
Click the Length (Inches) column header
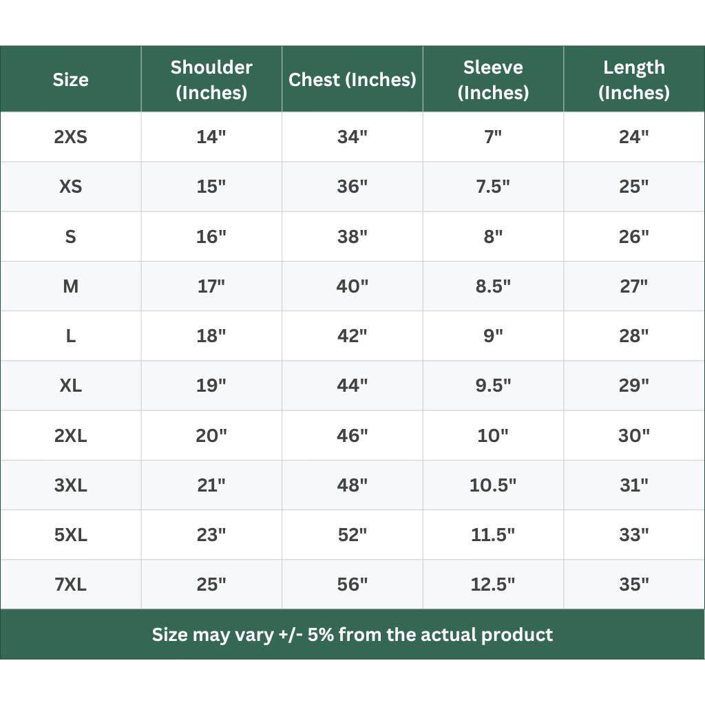pos(633,80)
